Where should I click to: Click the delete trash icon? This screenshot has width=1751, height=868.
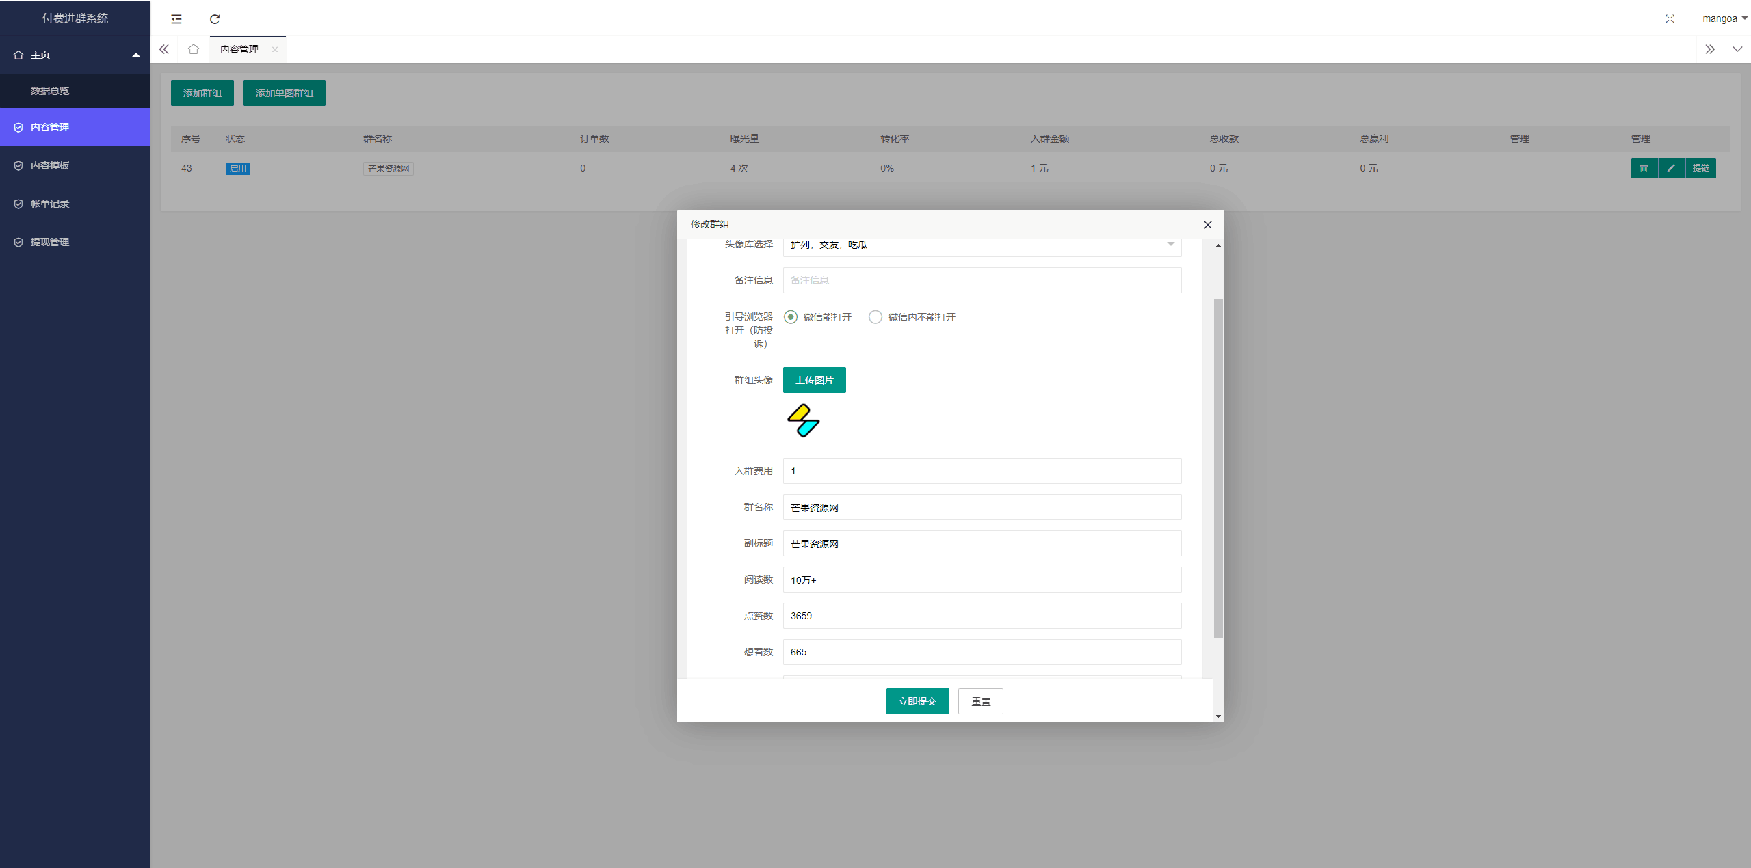(x=1644, y=167)
